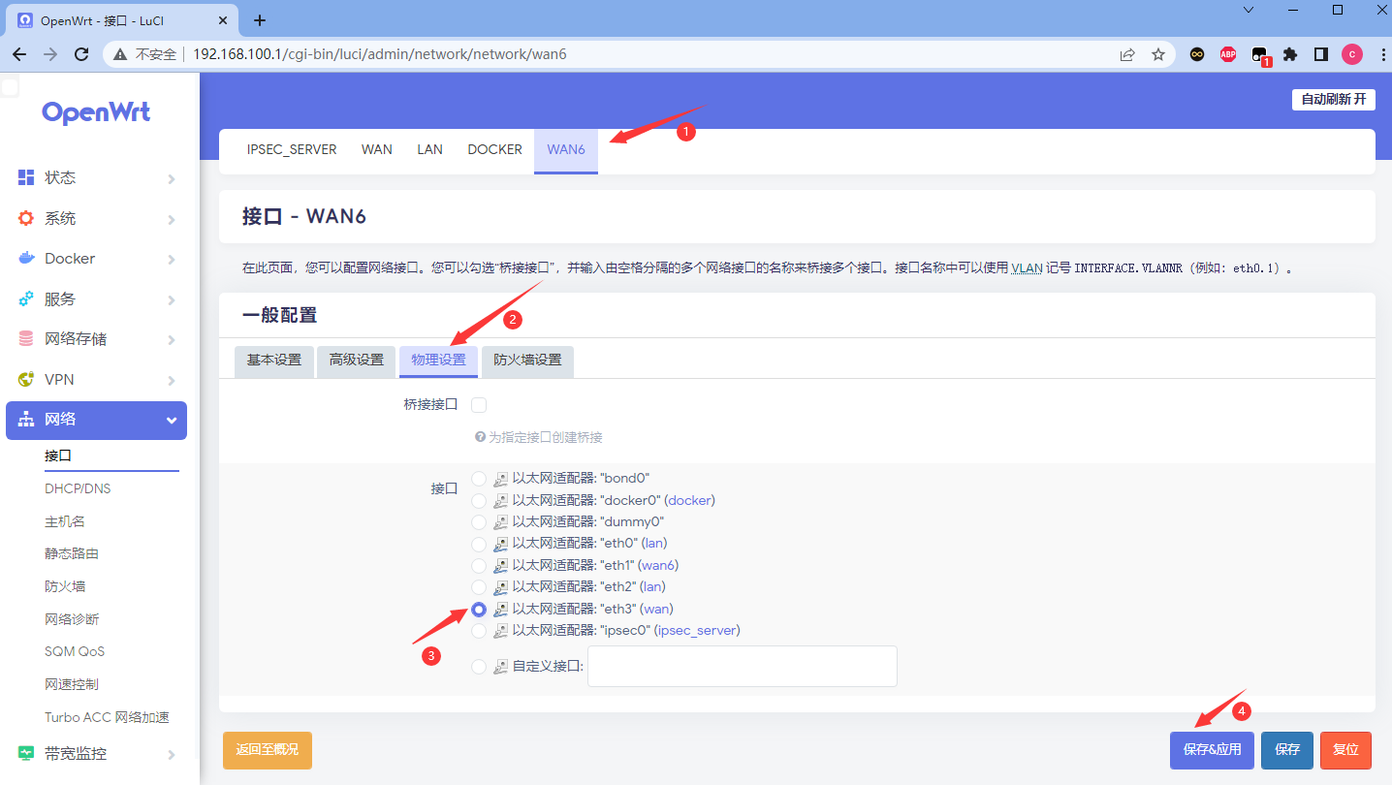Expand the Docker menu chevron
1392x785 pixels.
pyautogui.click(x=171, y=259)
